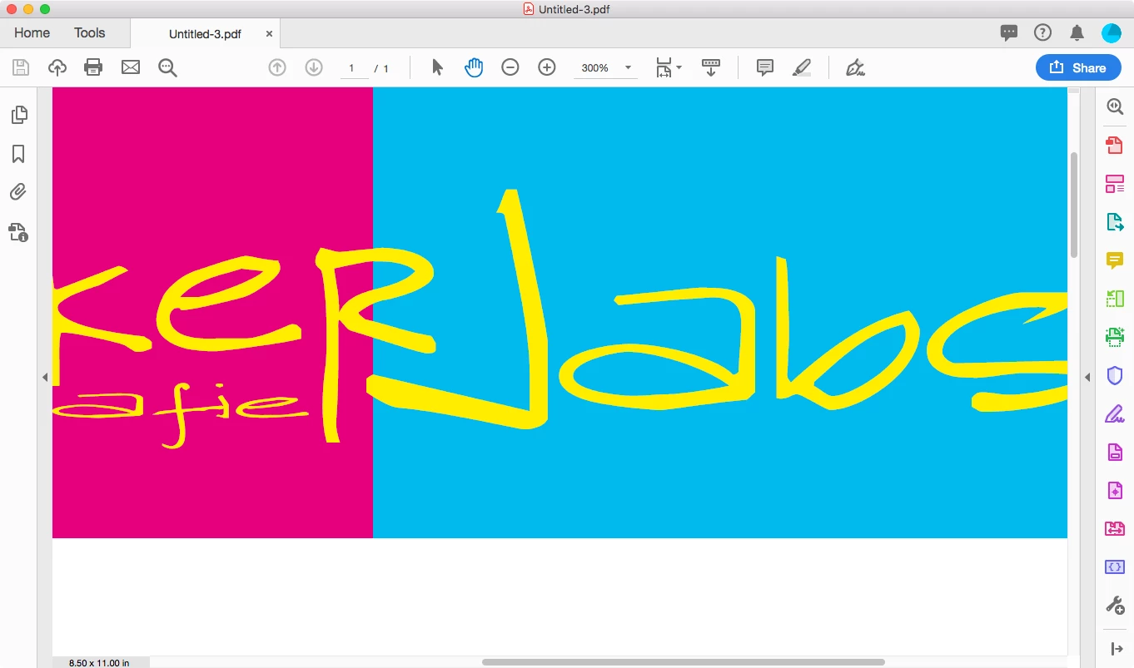Go to next page arrow
The width and height of the screenshot is (1134, 668).
point(314,67)
